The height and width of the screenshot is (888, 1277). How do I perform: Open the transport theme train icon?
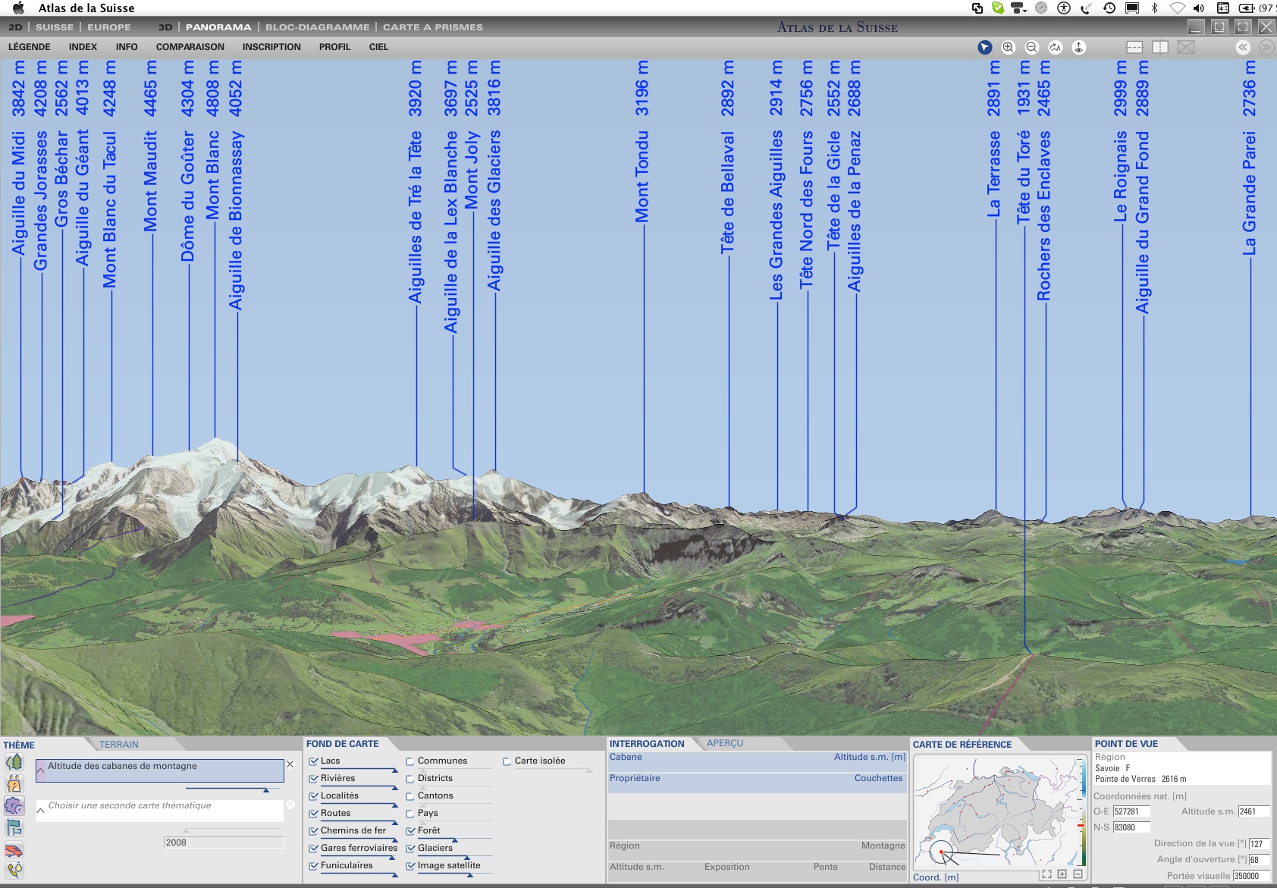tap(14, 850)
